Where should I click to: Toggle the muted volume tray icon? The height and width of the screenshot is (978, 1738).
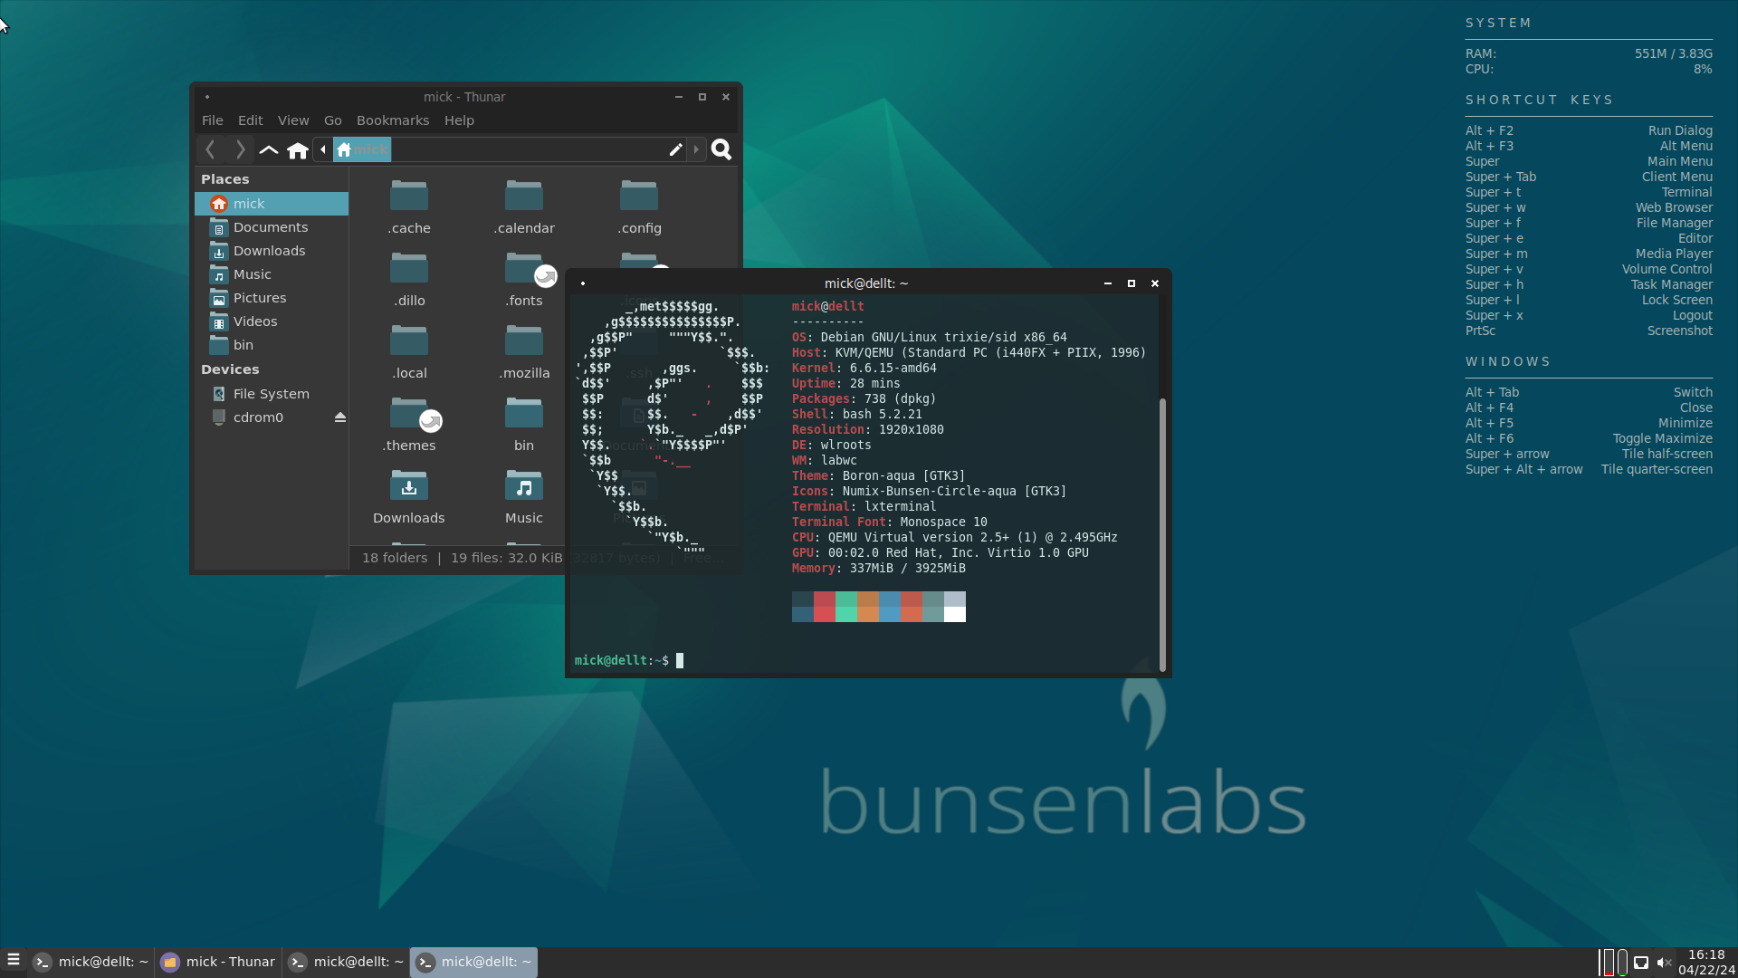tap(1664, 963)
